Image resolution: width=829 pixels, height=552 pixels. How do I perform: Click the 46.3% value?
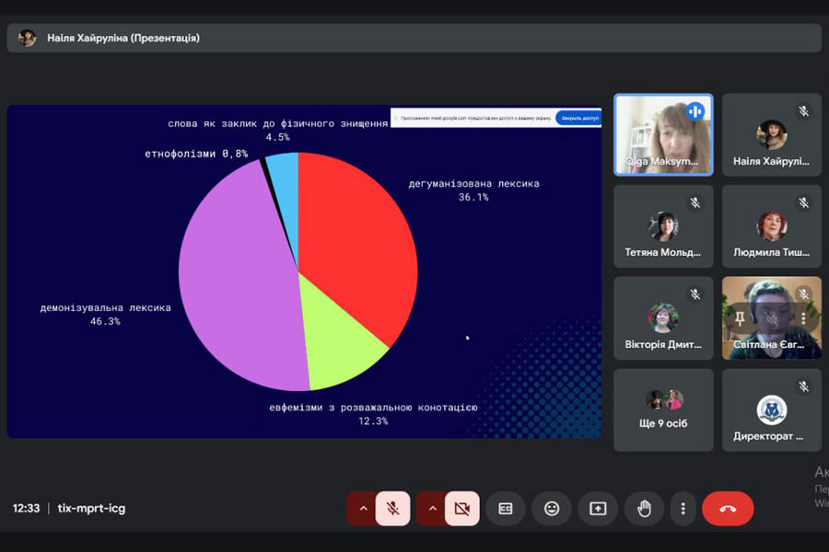[105, 321]
